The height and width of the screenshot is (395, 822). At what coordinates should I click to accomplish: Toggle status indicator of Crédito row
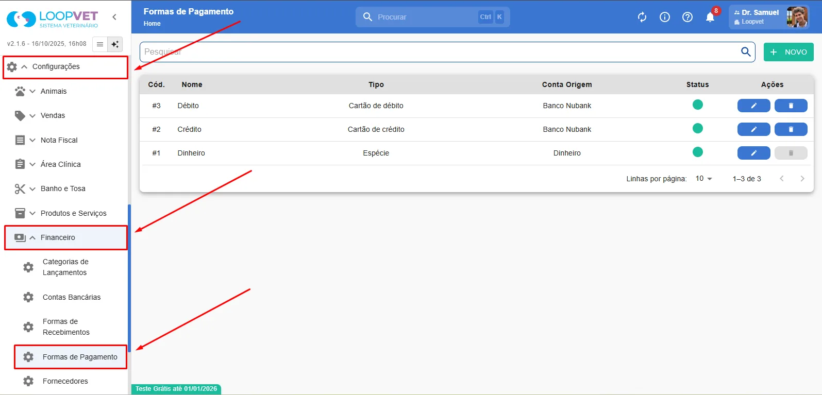[698, 129]
